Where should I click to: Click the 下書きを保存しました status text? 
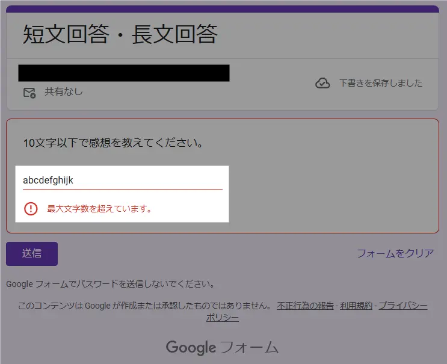(x=381, y=83)
